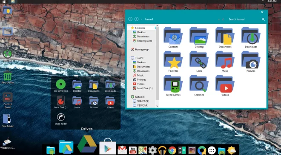Open Documents folder in the Drives popup

[94, 86]
